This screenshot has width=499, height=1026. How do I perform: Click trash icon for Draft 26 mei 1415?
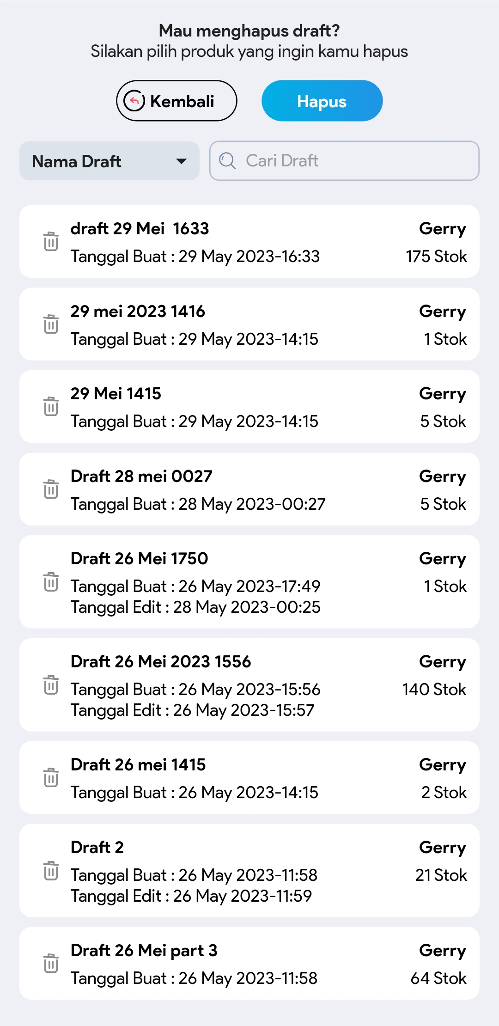[51, 777]
